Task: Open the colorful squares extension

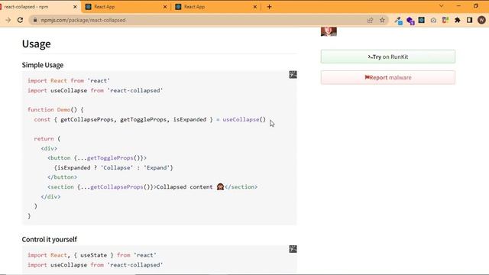Action: click(445, 20)
